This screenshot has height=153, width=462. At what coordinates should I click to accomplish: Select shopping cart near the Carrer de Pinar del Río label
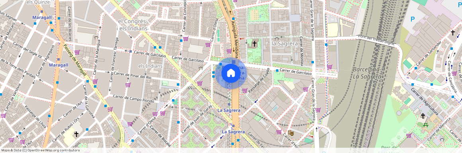click(x=128, y=85)
